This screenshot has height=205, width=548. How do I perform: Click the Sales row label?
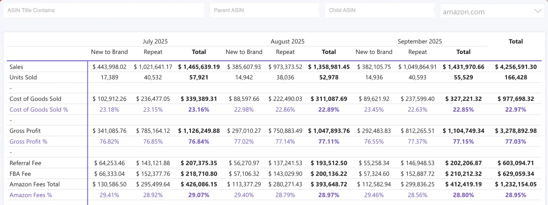(x=16, y=67)
